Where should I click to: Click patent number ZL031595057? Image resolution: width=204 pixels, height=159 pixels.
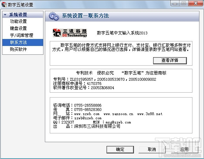click(81, 79)
